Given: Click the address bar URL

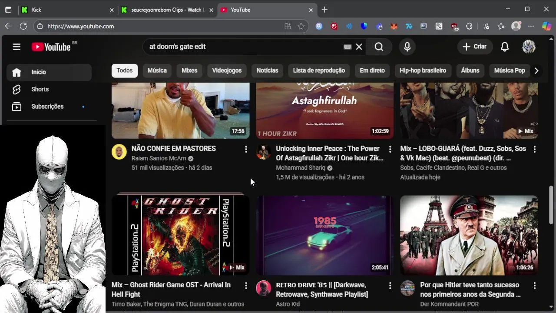Looking at the screenshot, I should pos(81,26).
